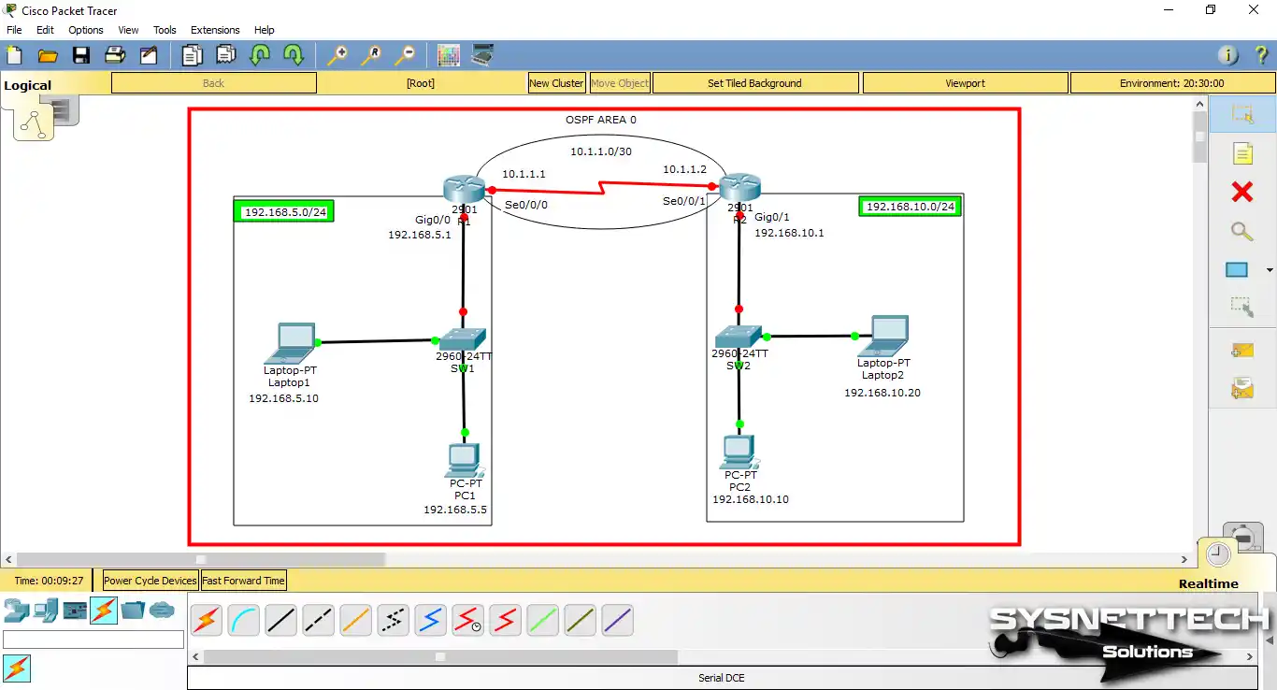This screenshot has height=690, width=1277.
Task: Open the Options menu
Action: (x=86, y=30)
